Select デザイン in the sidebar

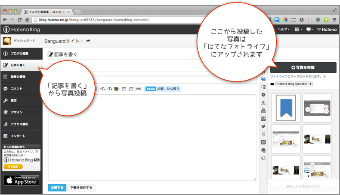click(x=22, y=112)
